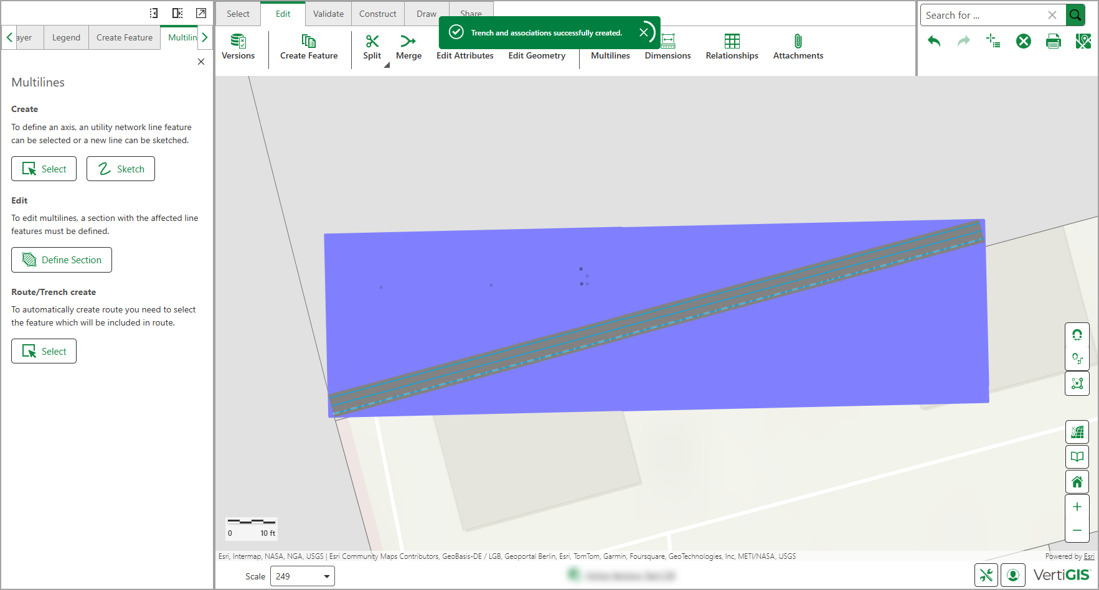Open the bookmarks book icon
The width and height of the screenshot is (1099, 590).
pyautogui.click(x=1077, y=457)
